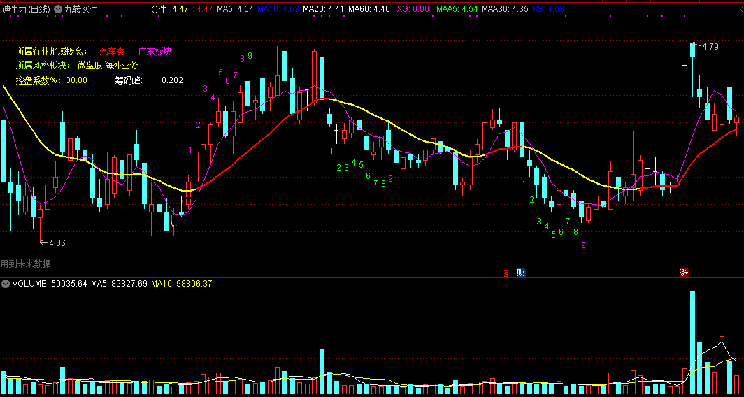Image resolution: width=744 pixels, height=397 pixels.
Task: Click the 九转买牛 indicator name
Action: tap(80, 9)
